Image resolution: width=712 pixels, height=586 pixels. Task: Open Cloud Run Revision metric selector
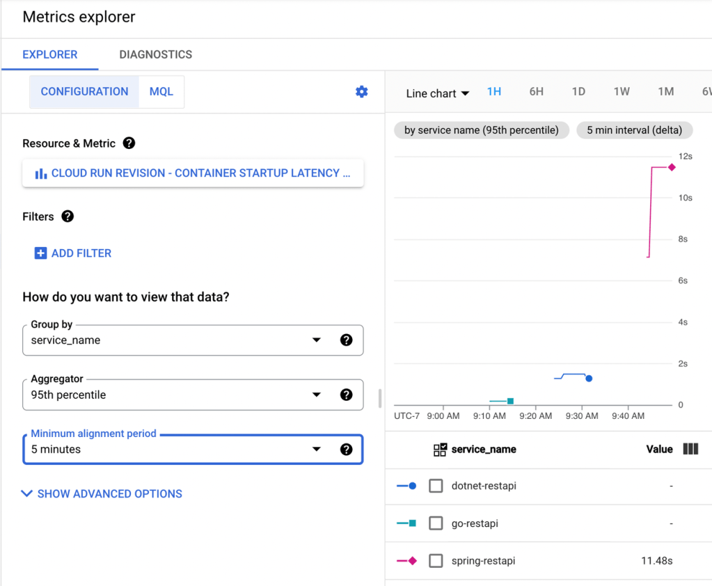(x=193, y=173)
